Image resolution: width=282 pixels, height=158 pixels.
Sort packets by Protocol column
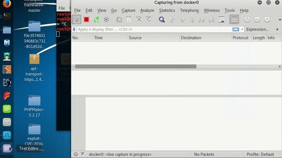coord(241,38)
